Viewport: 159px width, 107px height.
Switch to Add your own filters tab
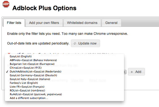pyautogui.click(x=44, y=23)
